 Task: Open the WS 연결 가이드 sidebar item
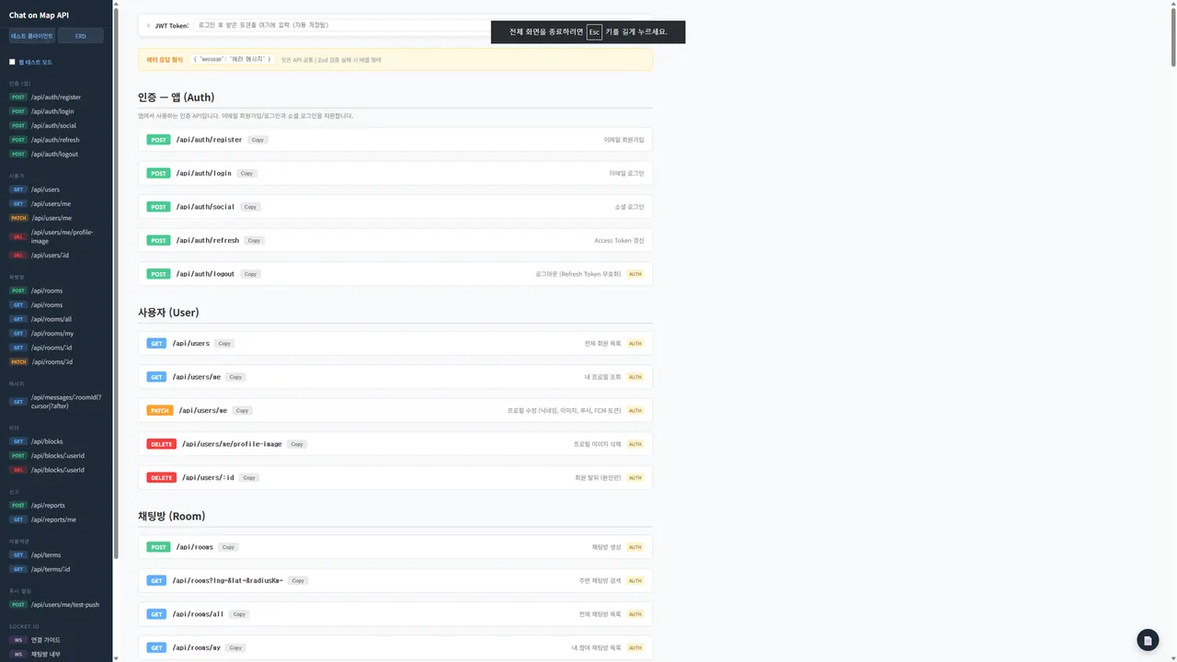(55, 640)
